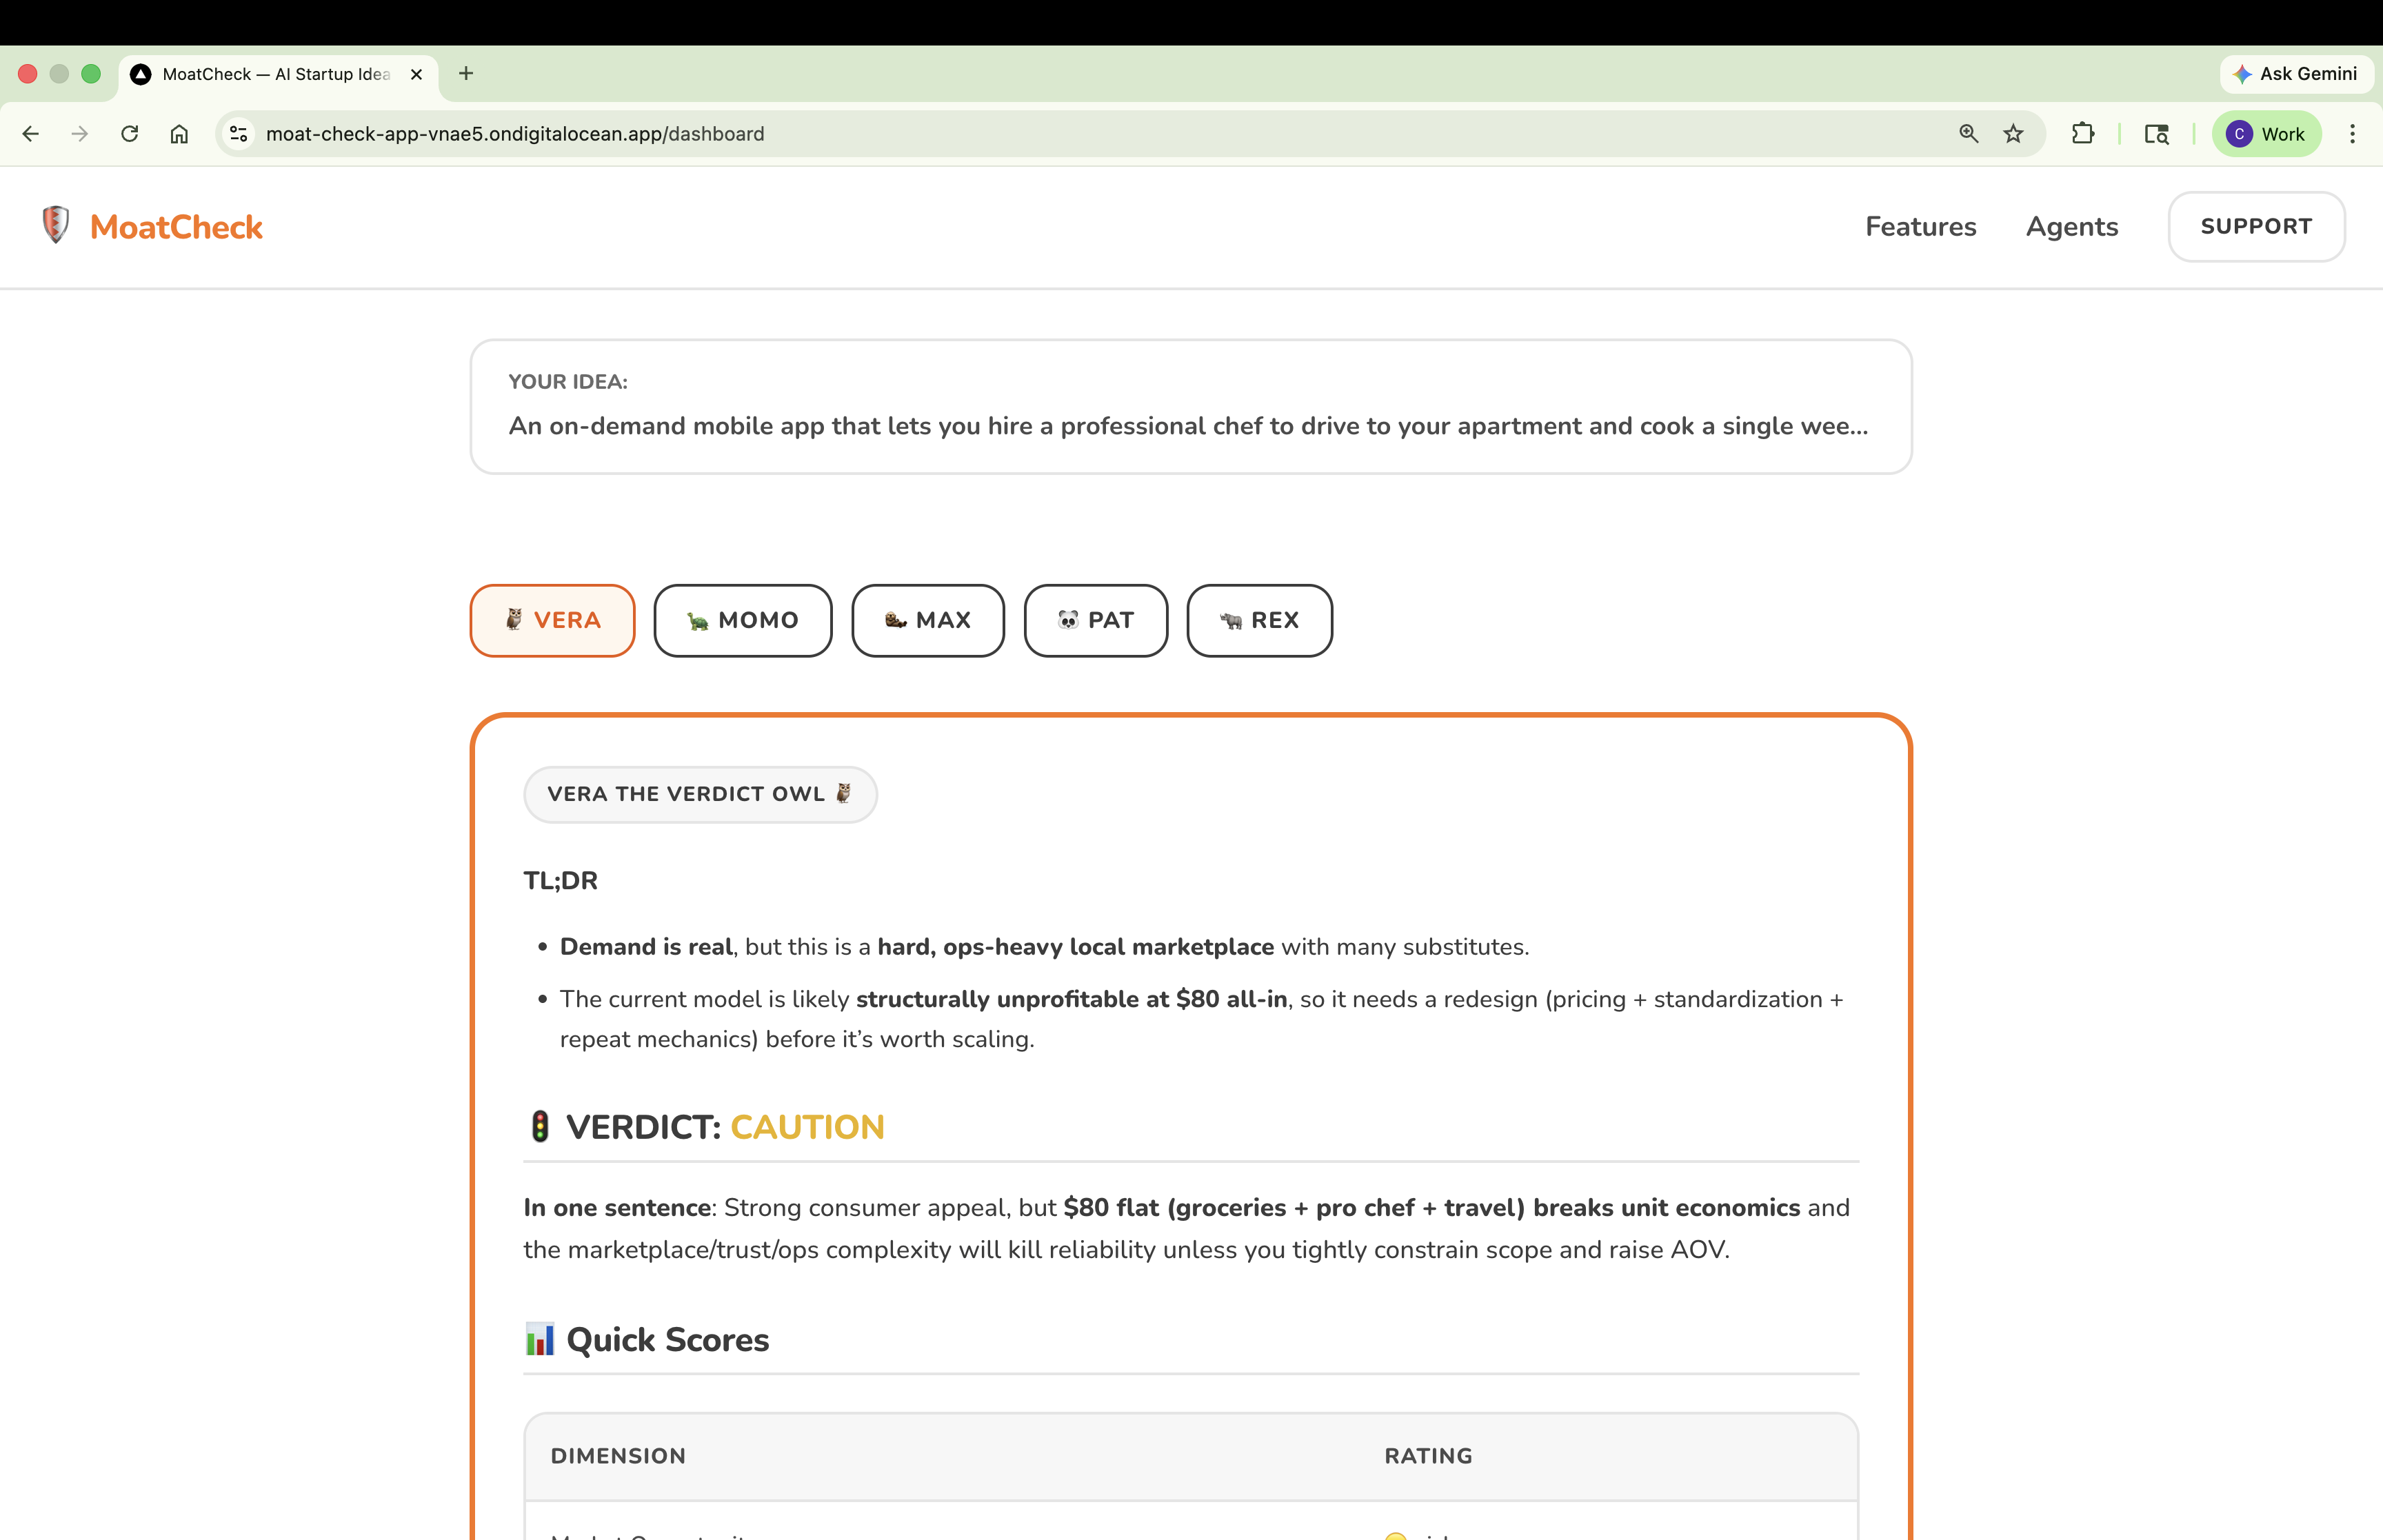Reload the page with refresh icon
Image resolution: width=2383 pixels, height=1540 pixels.
tap(129, 133)
